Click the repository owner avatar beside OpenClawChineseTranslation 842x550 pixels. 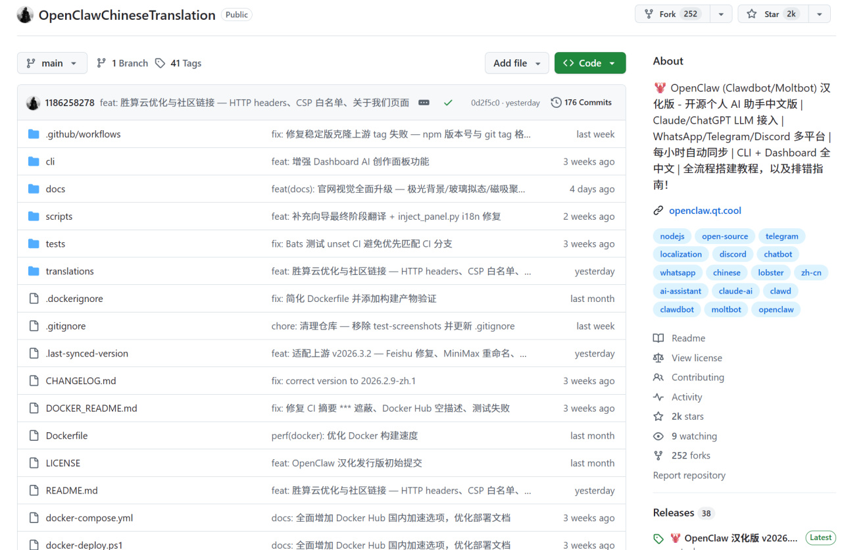[x=25, y=14]
